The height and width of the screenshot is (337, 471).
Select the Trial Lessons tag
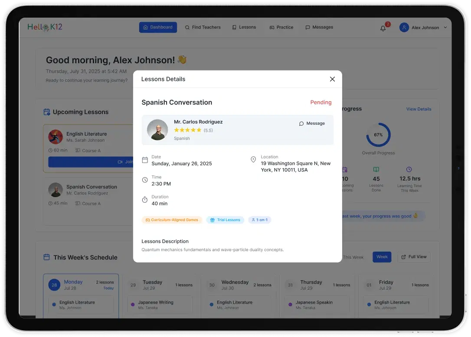point(225,220)
